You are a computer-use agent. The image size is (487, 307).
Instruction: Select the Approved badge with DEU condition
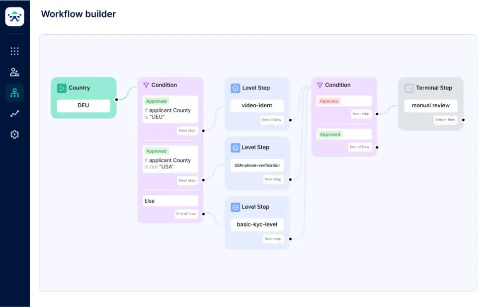[156, 101]
